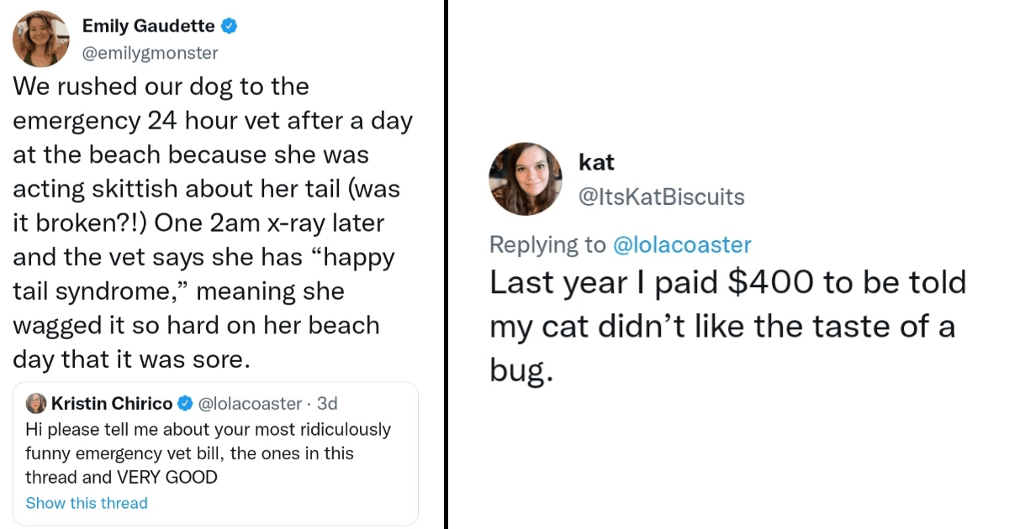The image size is (1009, 529).
Task: Open quoted tweet text about funny vet bills
Action: pyautogui.click(x=209, y=453)
